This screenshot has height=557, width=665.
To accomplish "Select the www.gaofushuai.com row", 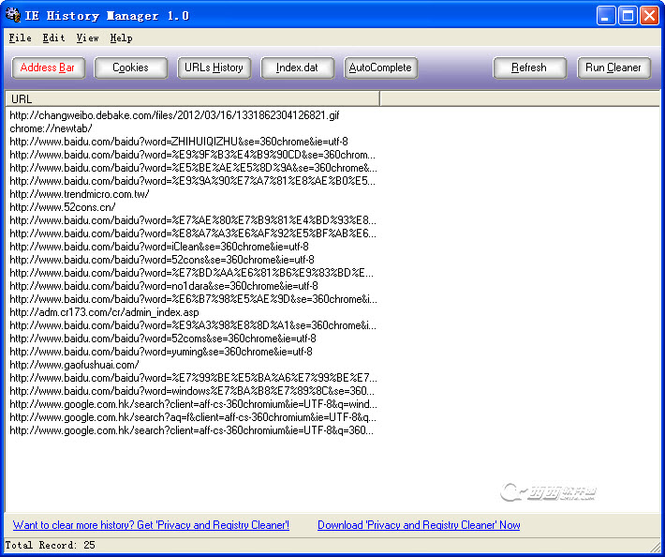I will [74, 365].
